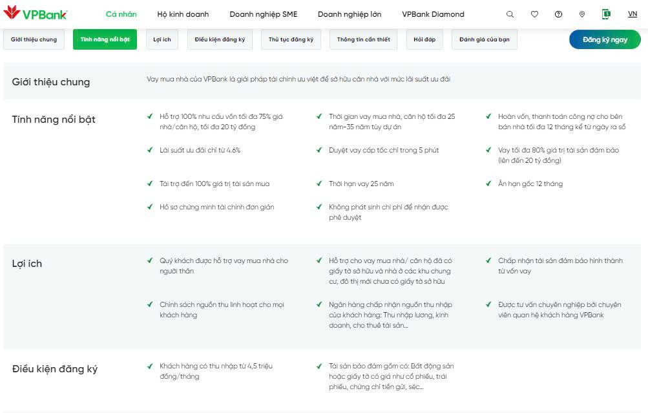648x413 pixels.
Task: Go to 'Điều kiện đăng ký' tab
Action: (220, 39)
